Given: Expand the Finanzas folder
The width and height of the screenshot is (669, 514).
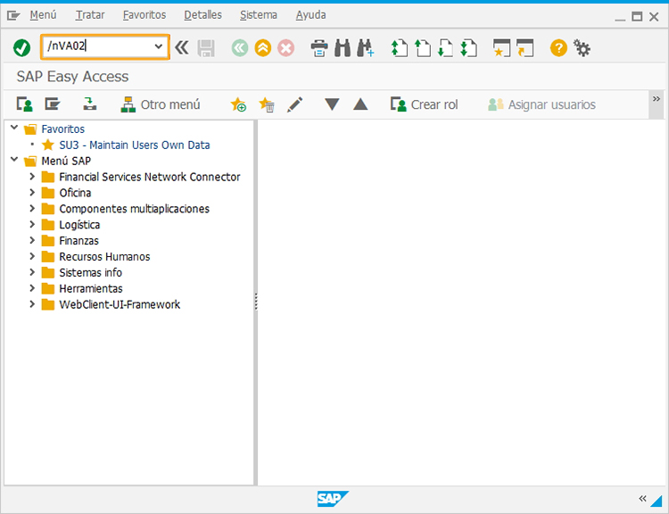Looking at the screenshot, I should tap(32, 240).
